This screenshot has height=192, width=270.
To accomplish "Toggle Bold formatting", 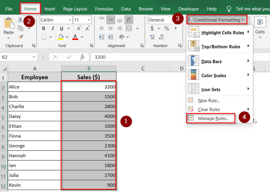I will pos(44,28).
